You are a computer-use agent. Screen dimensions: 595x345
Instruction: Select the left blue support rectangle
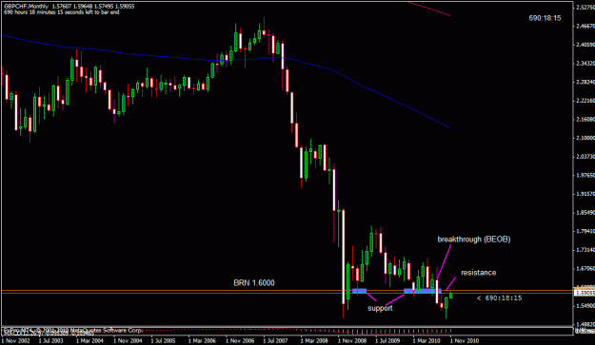coord(359,291)
